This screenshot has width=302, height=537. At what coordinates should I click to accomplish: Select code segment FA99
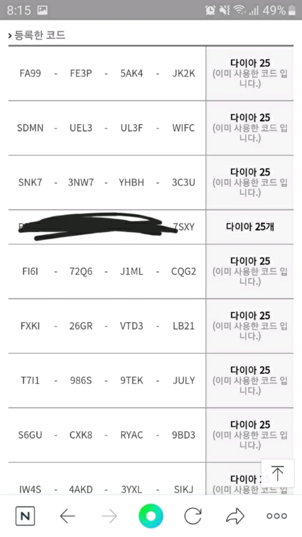pyautogui.click(x=30, y=73)
